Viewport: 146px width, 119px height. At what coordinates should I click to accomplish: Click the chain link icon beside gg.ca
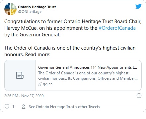pyautogui.click(x=40, y=84)
